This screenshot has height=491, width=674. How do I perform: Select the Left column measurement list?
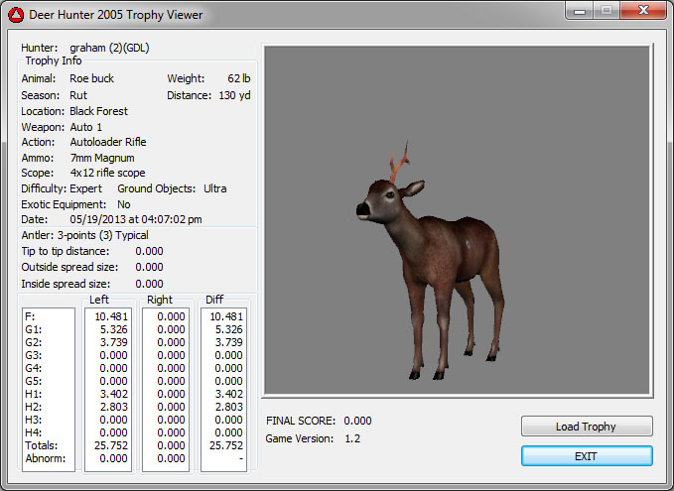pos(109,387)
